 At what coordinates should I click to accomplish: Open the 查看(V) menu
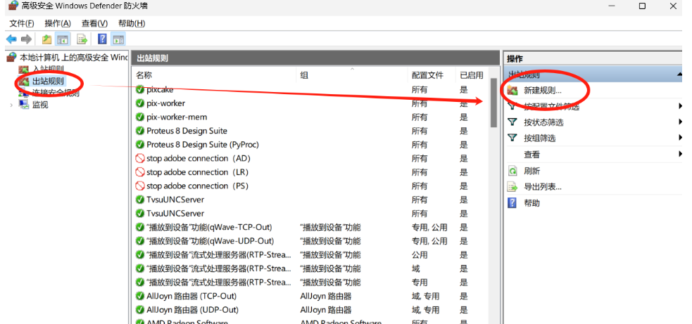(94, 23)
